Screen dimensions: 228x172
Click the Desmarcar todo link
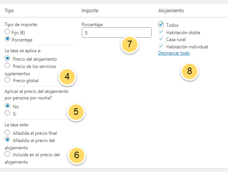(x=174, y=53)
